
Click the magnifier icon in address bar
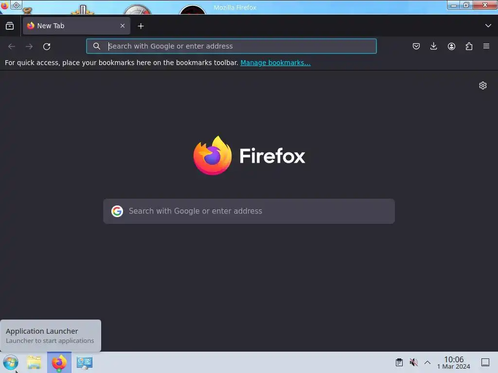pyautogui.click(x=97, y=46)
